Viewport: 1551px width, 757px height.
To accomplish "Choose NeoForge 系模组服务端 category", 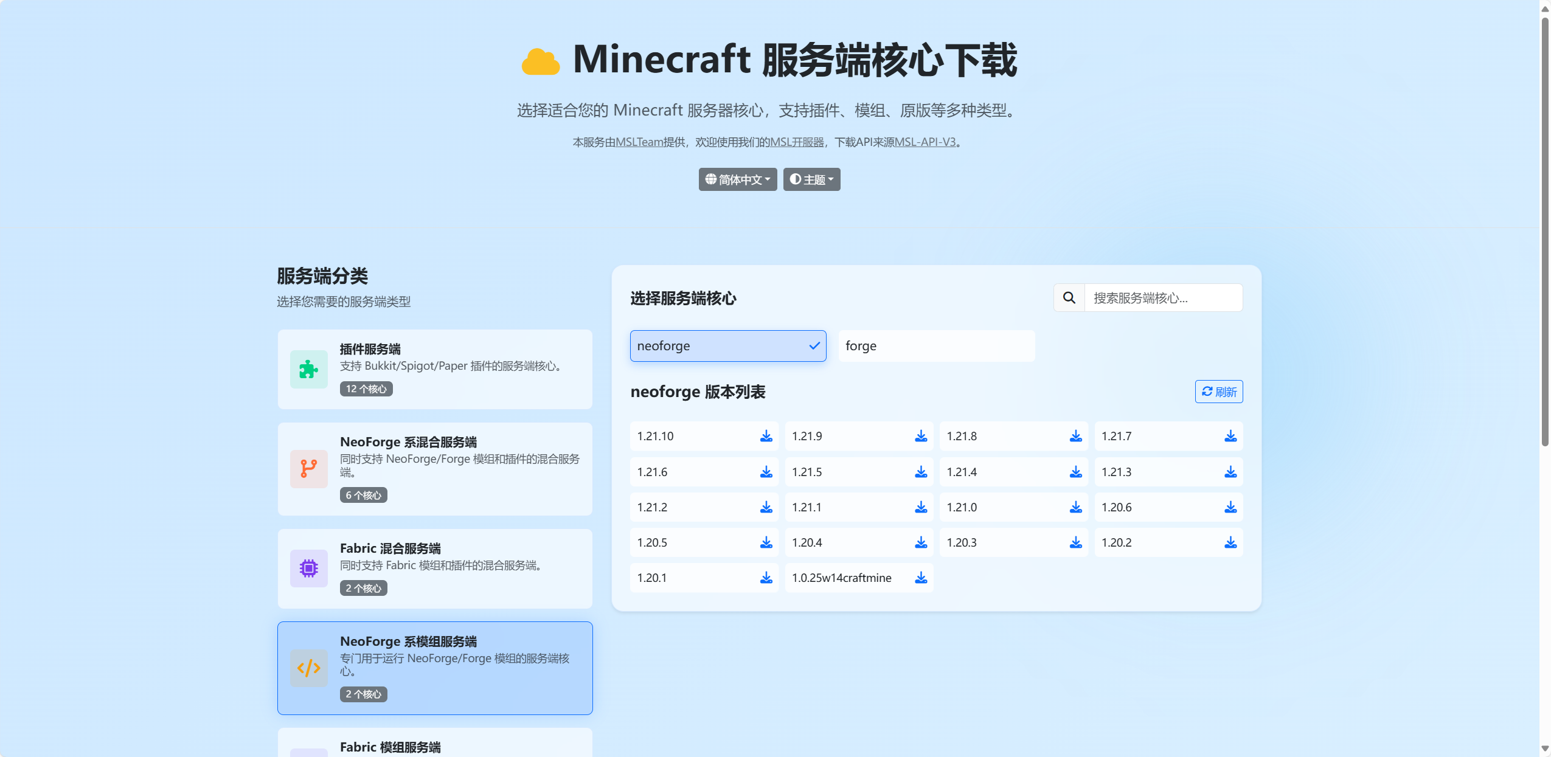I will coord(434,668).
